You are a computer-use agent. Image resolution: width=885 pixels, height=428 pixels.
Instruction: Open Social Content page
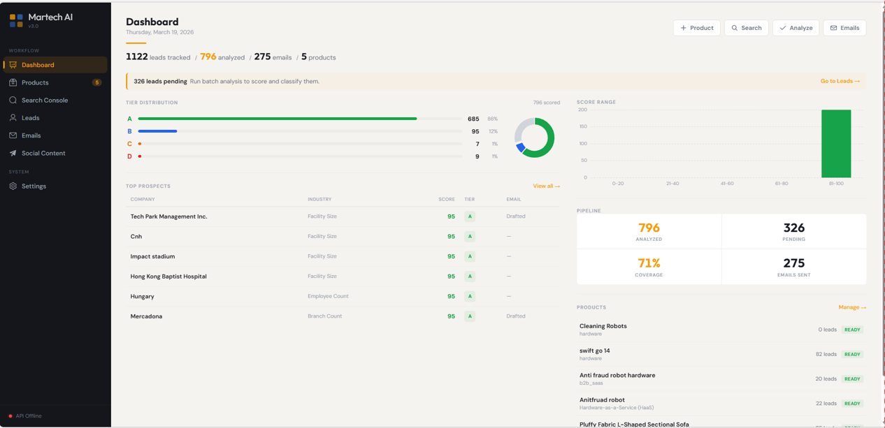click(56, 153)
